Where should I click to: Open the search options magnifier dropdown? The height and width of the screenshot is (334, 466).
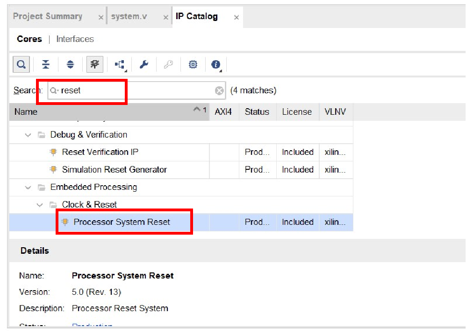tap(54, 90)
